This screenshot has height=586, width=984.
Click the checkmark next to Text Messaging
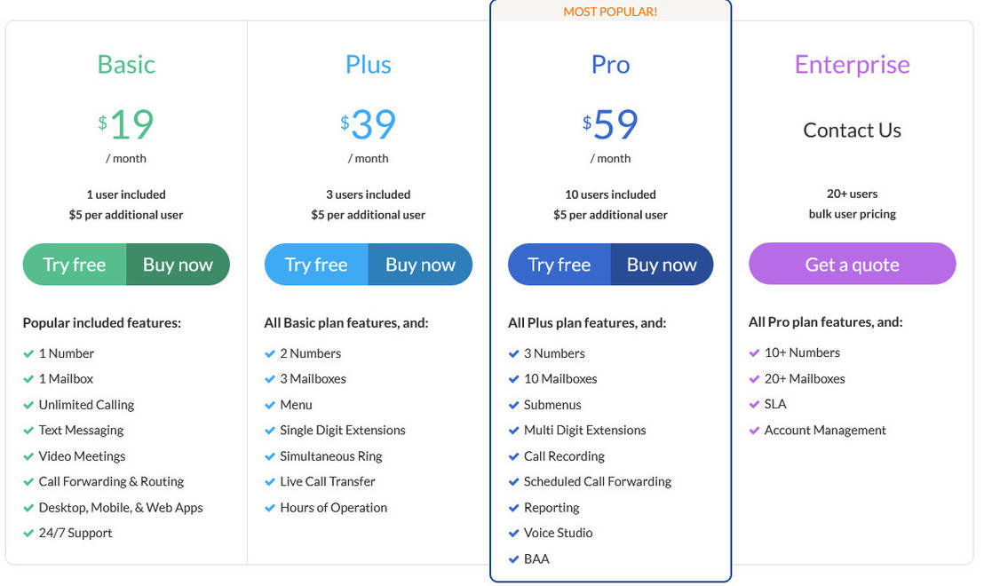click(x=29, y=431)
